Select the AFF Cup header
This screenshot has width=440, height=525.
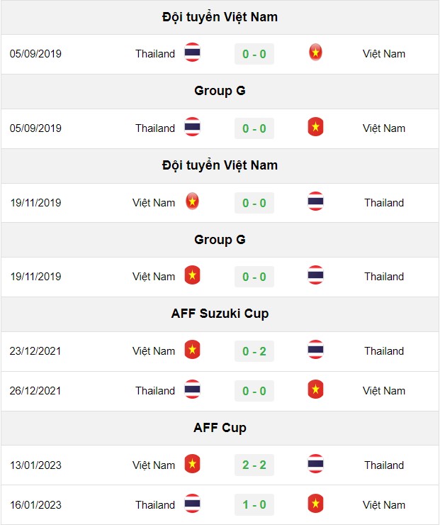(220, 428)
